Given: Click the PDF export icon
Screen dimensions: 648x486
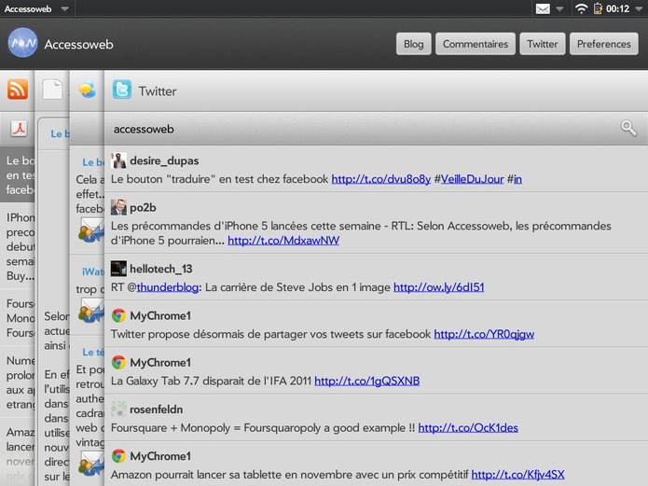Looking at the screenshot, I should tap(19, 129).
